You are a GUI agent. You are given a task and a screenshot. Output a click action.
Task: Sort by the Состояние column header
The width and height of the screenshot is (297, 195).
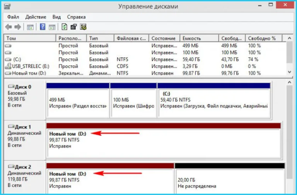[x=164, y=38]
